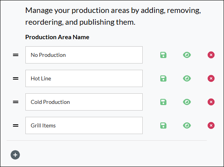Edit the Hot Line name field
Viewport: 224px width, 167px height.
pos(84,78)
